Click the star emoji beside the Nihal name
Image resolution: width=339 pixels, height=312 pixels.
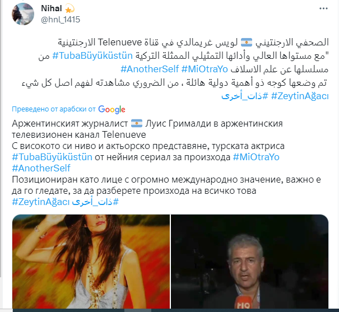69,8
